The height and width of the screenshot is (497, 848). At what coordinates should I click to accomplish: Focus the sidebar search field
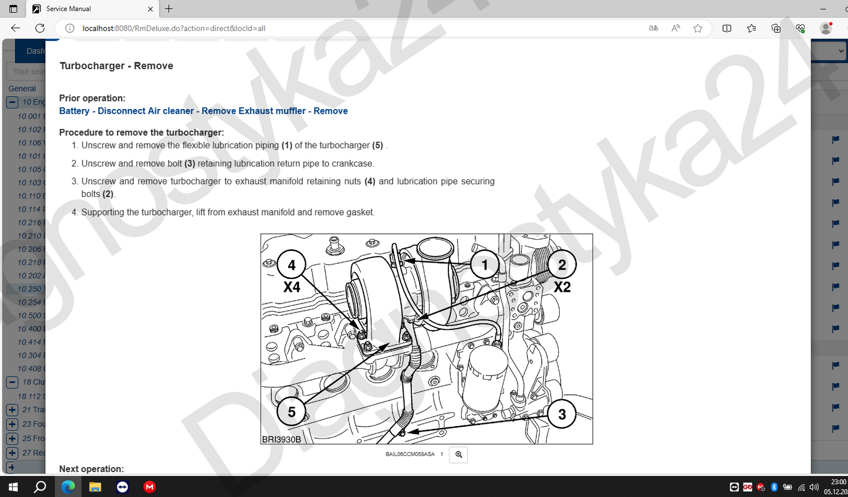point(26,72)
